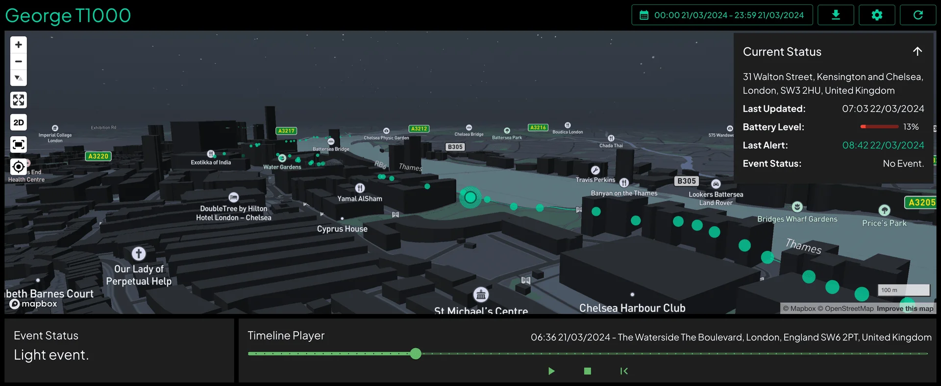Download the tracking data

point(836,15)
